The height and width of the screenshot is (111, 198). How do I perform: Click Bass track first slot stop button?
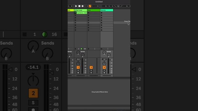coord(88,13)
